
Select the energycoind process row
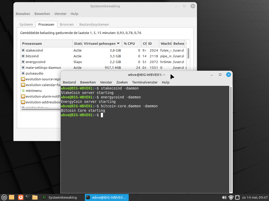pos(103,62)
